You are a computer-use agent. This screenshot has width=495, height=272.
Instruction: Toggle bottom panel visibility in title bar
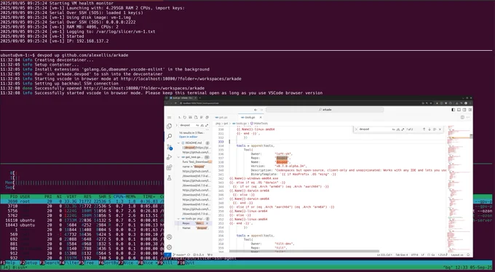tap(459, 110)
